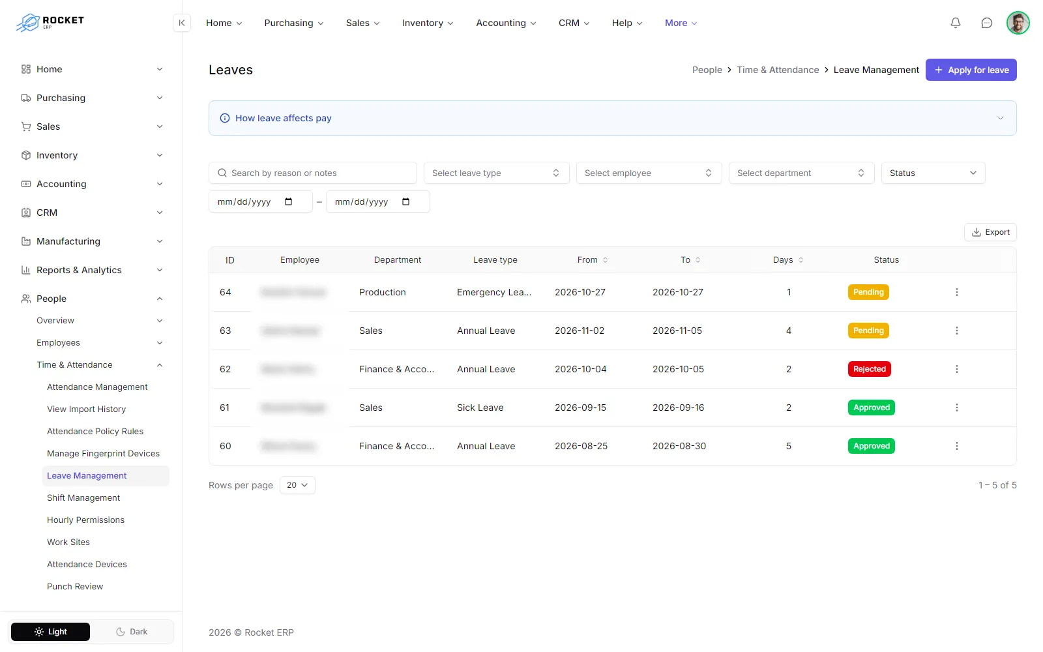Open the Select leave type dropdown
1043x652 pixels.
tap(497, 173)
